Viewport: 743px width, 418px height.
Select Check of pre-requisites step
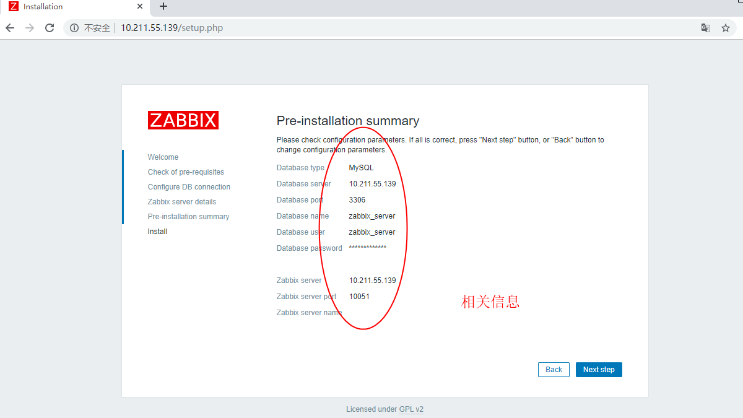tap(186, 172)
